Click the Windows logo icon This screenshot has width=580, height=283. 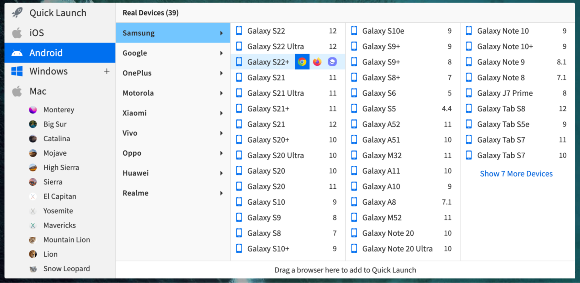click(16, 71)
